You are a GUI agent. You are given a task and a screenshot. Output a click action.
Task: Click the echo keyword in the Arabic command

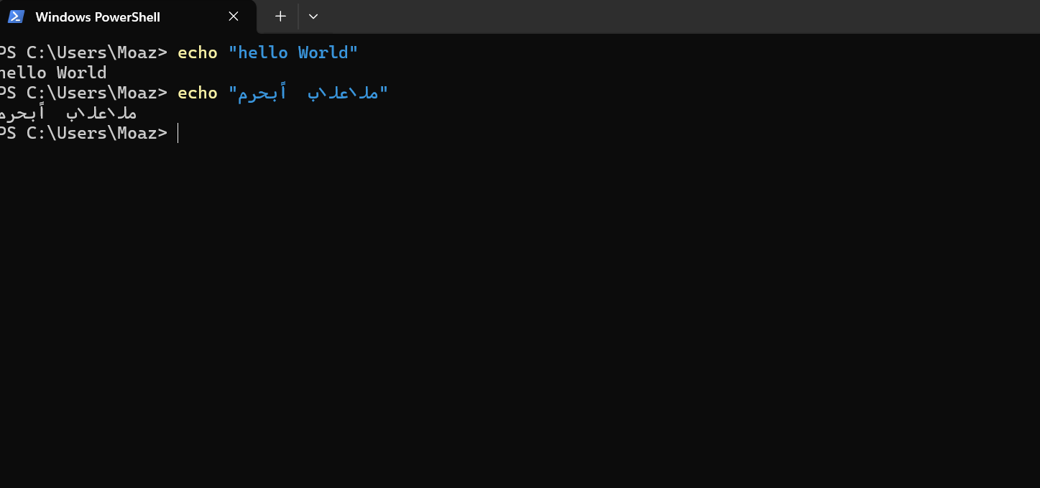[198, 93]
